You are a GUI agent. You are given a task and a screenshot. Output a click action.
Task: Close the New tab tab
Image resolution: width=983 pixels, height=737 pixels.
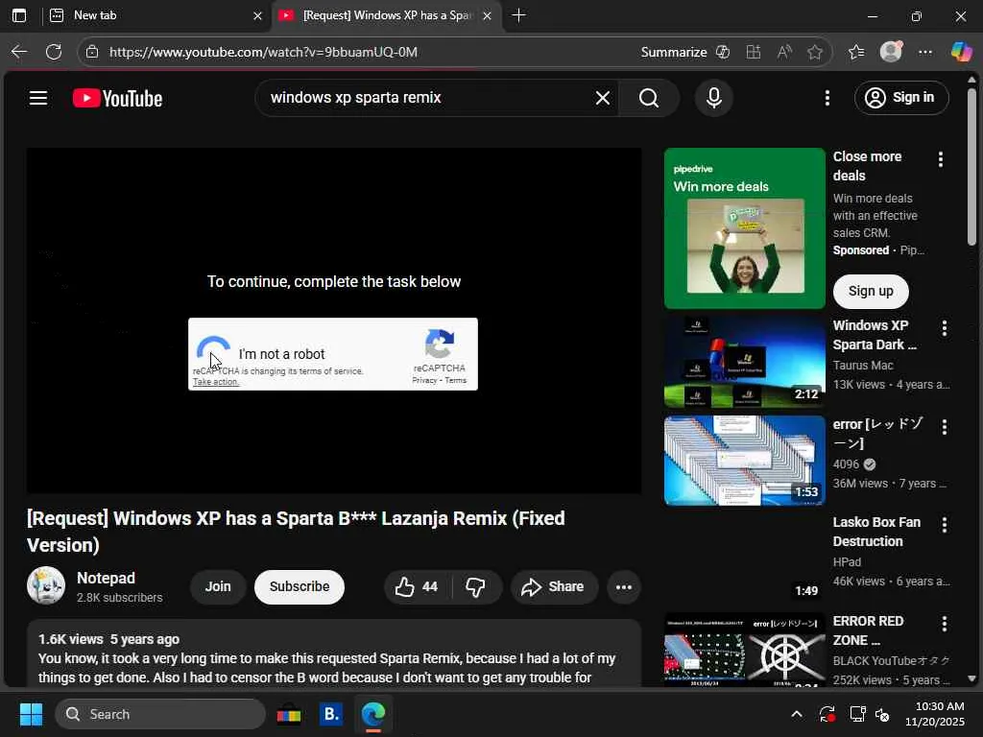click(257, 15)
